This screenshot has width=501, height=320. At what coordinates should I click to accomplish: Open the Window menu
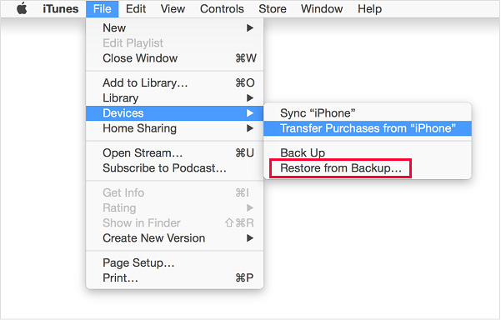[322, 8]
